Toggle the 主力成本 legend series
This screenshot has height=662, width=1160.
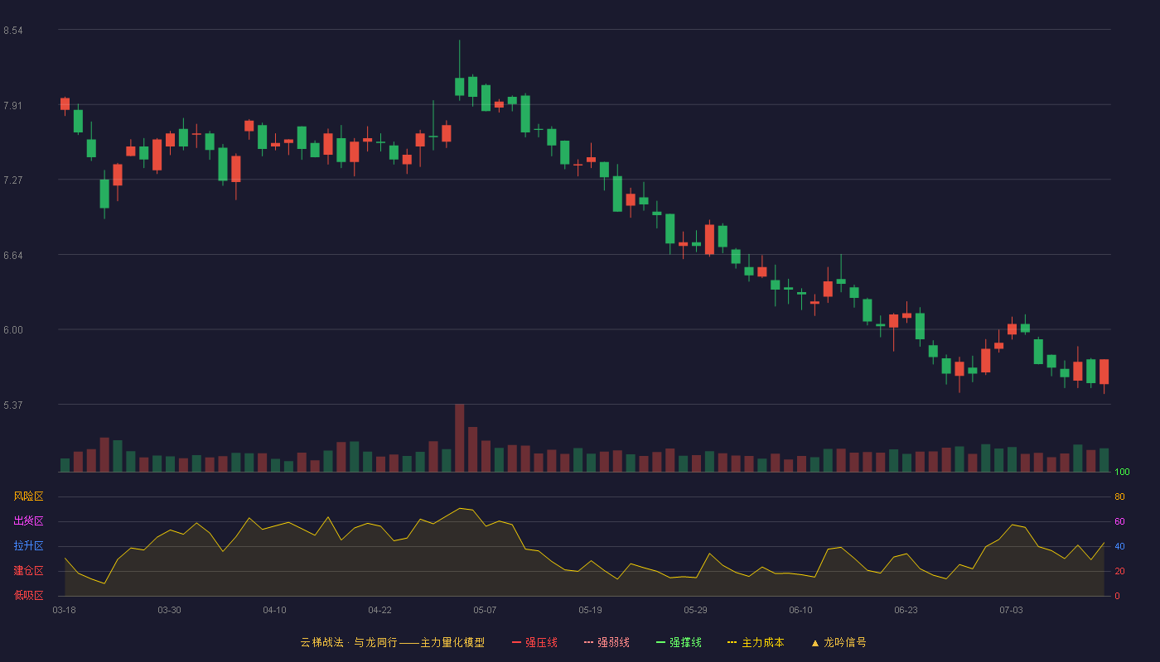[x=756, y=642]
